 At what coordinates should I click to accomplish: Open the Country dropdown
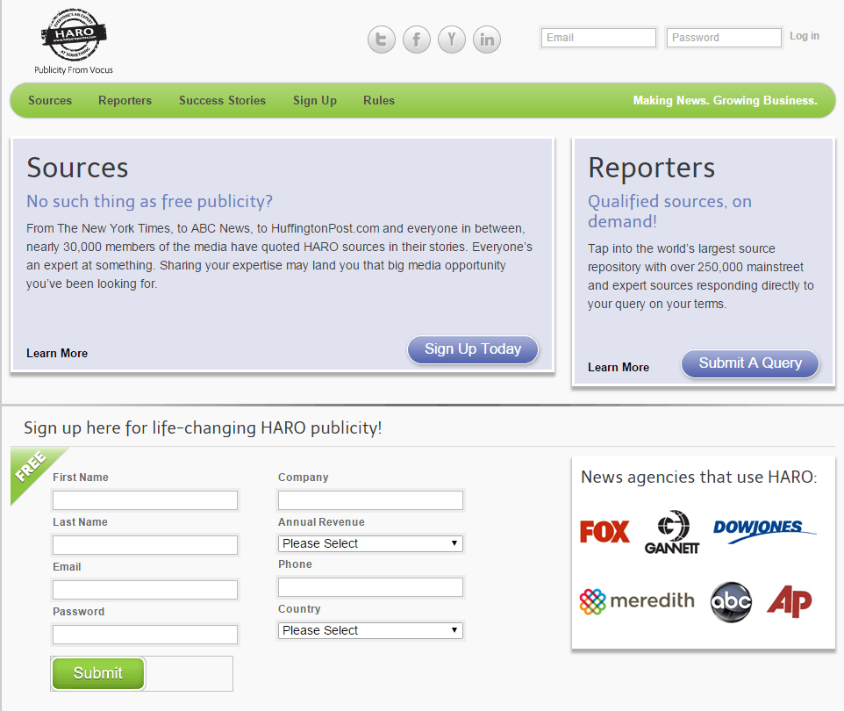tap(370, 630)
